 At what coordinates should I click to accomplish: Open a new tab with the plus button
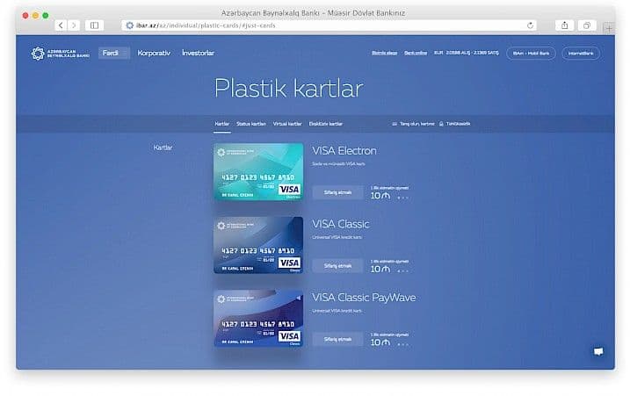(x=609, y=28)
